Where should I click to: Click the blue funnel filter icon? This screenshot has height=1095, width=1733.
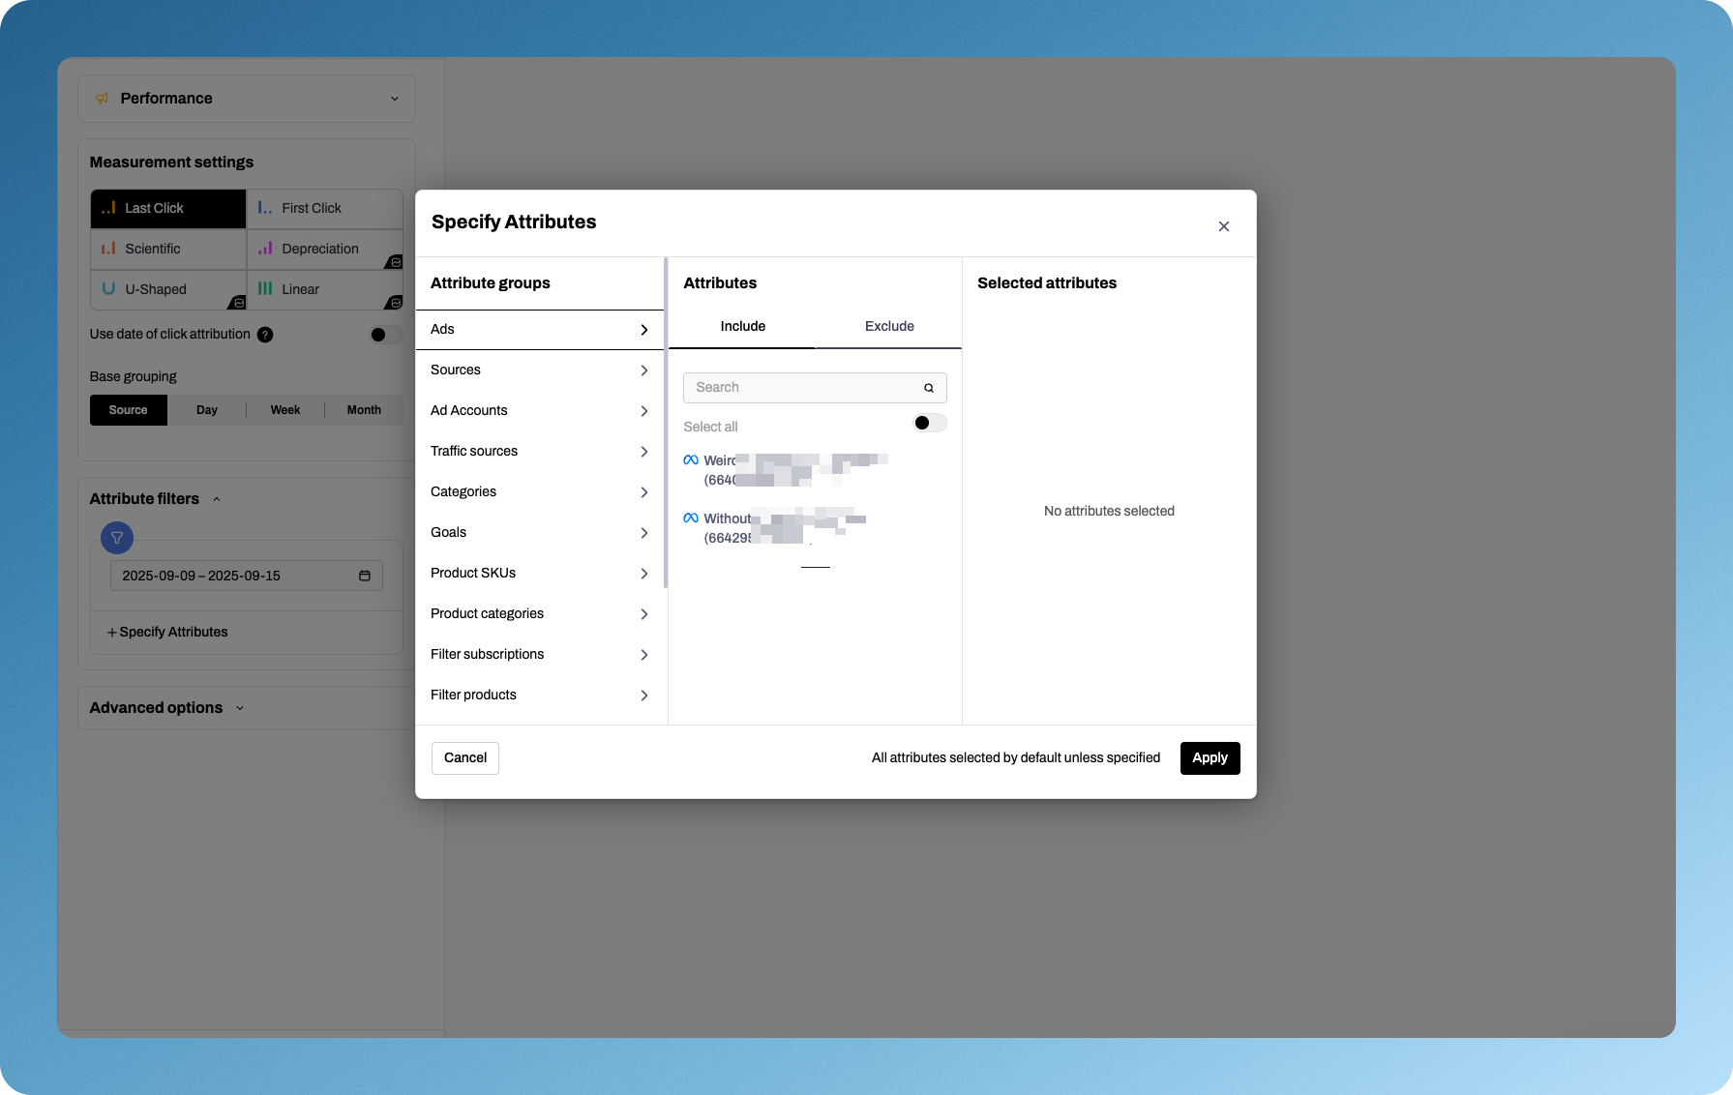[x=117, y=538]
